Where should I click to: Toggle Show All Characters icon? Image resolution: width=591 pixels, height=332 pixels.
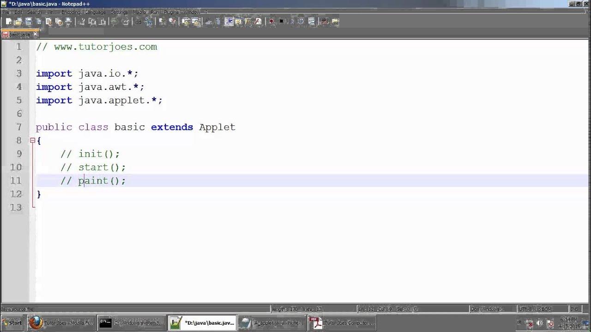click(218, 21)
